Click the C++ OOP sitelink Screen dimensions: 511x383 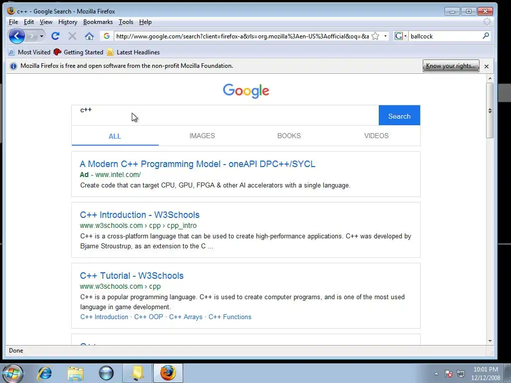(149, 317)
